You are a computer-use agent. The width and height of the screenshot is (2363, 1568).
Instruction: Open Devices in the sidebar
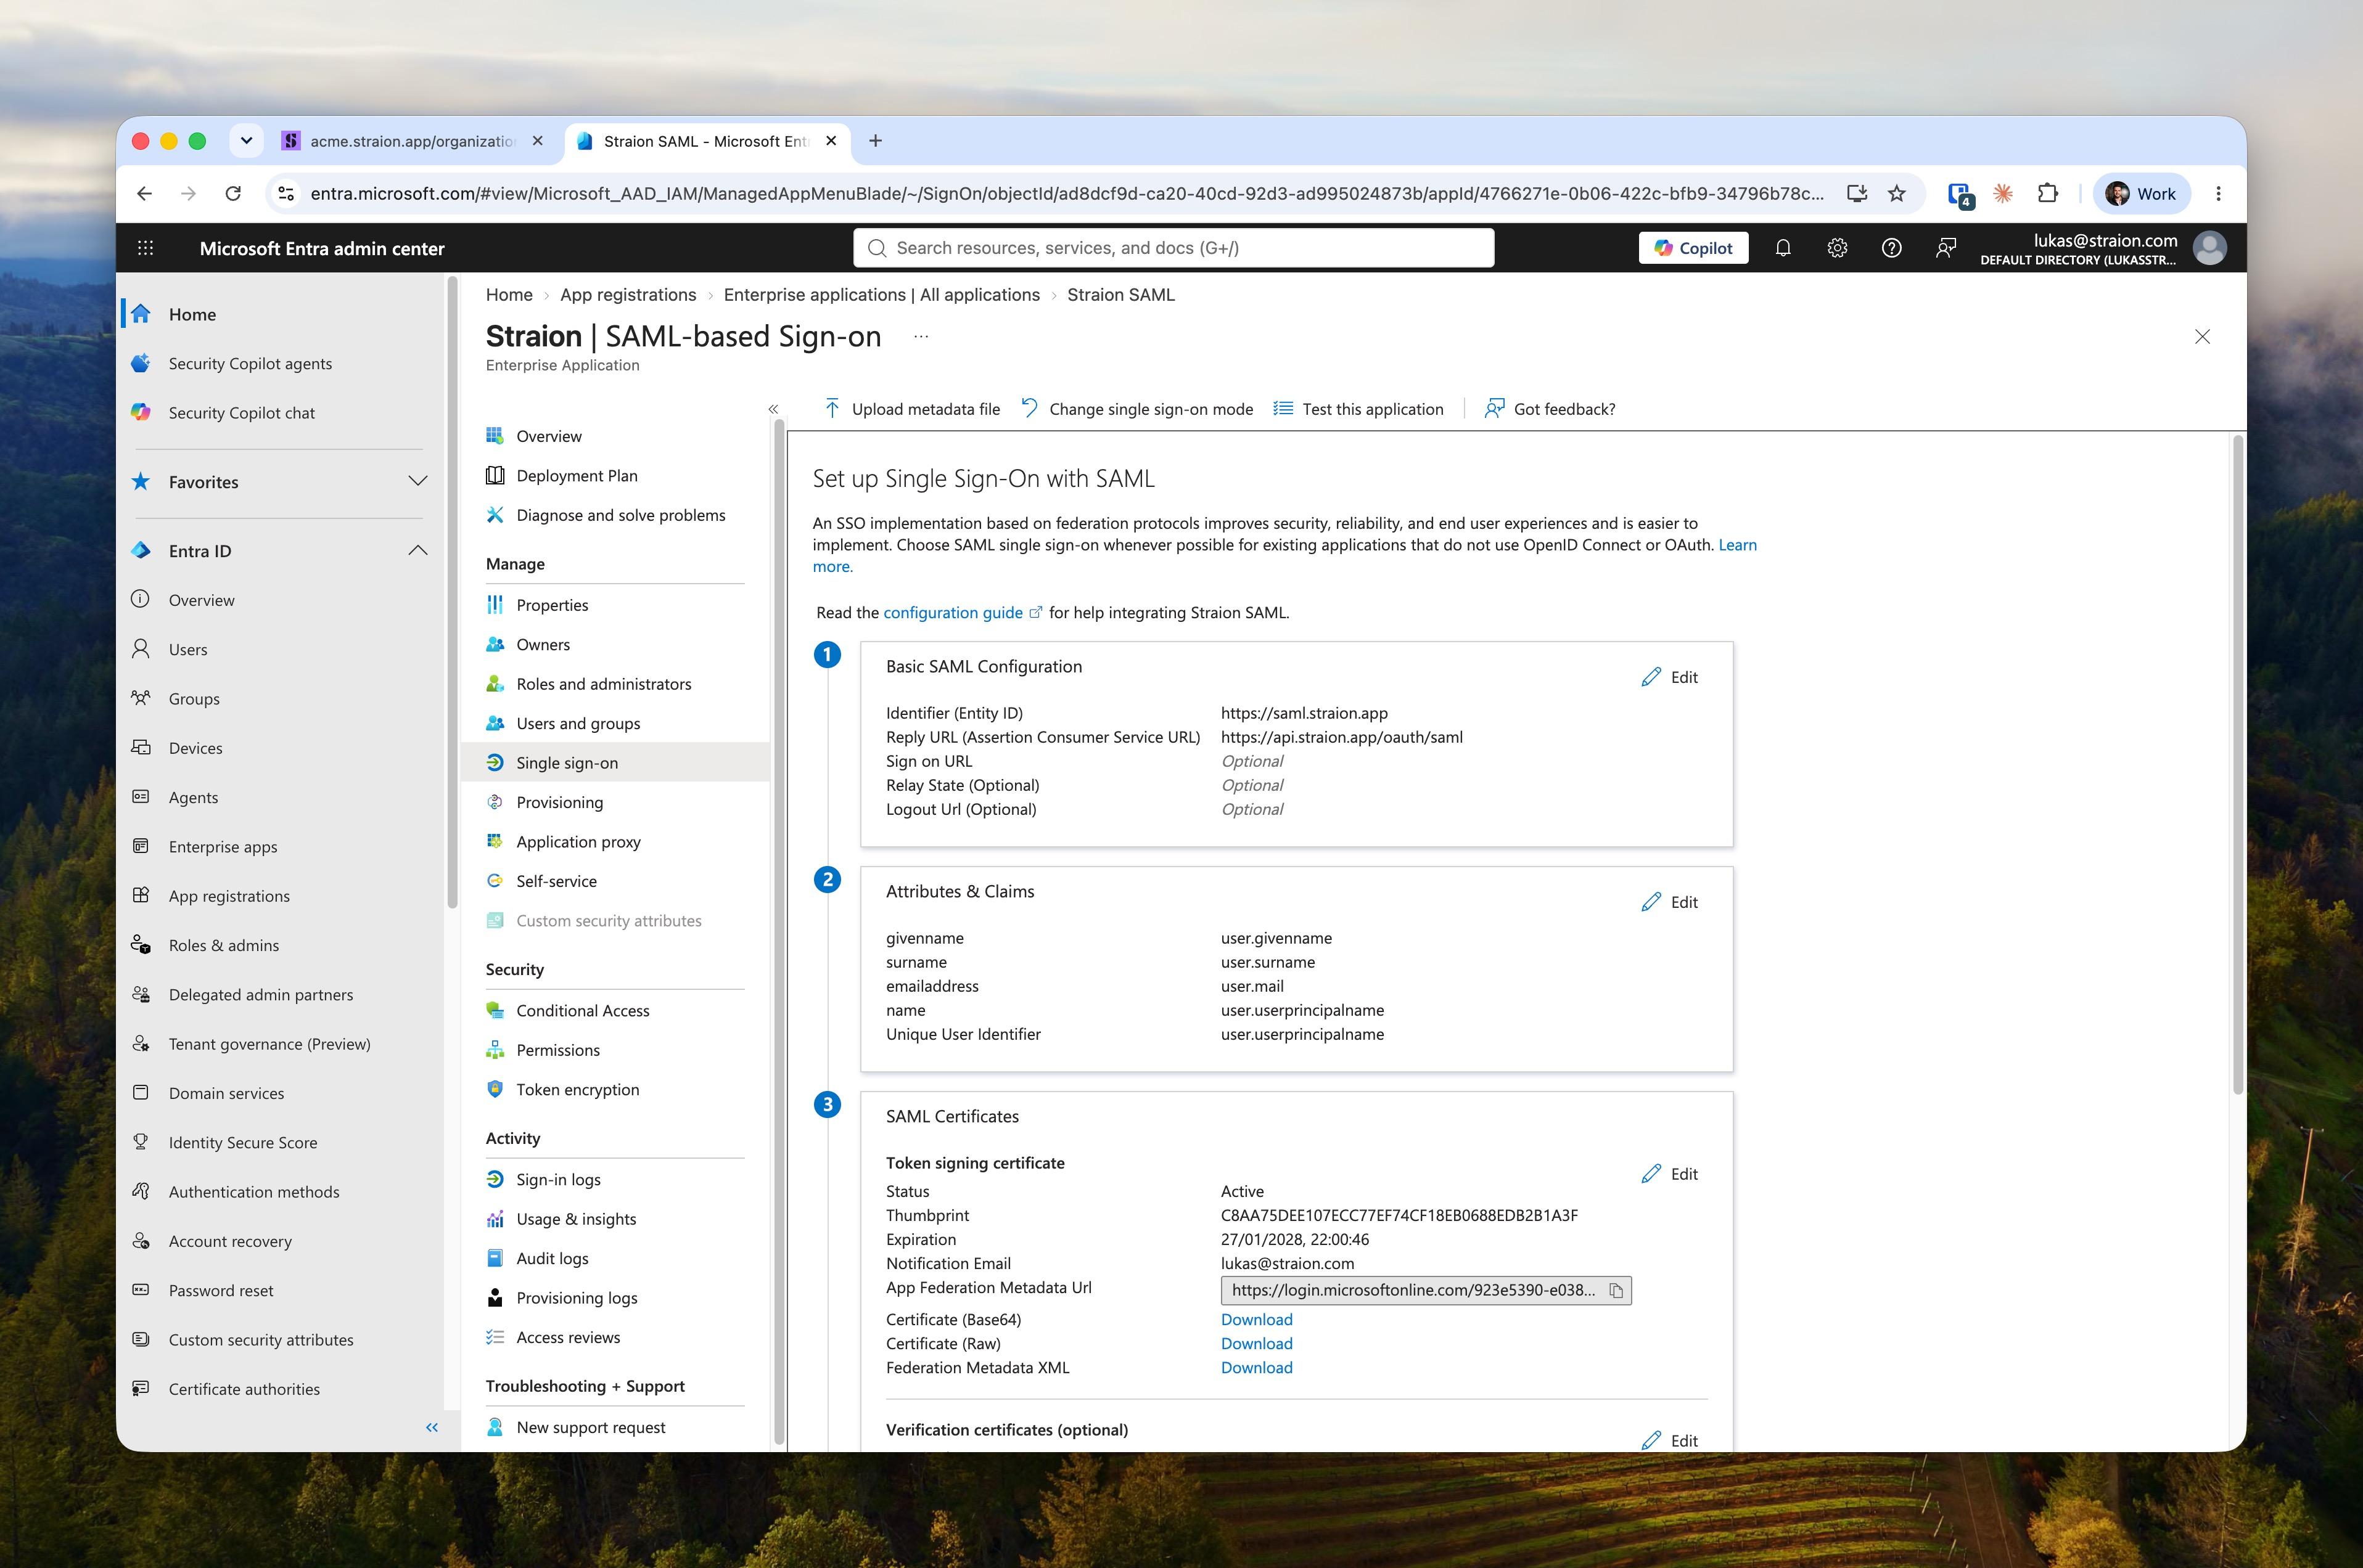coord(195,748)
